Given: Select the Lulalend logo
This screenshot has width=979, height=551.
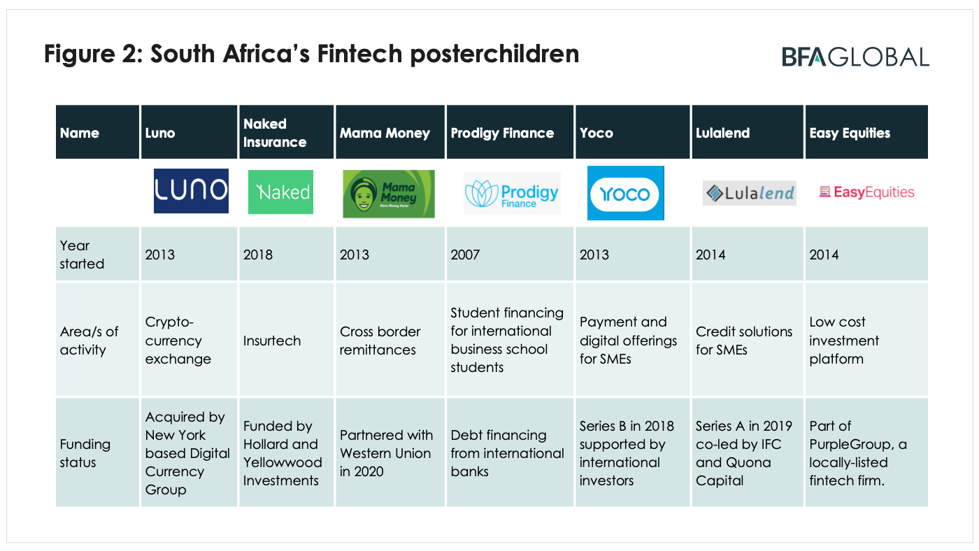Looking at the screenshot, I should click(x=750, y=192).
